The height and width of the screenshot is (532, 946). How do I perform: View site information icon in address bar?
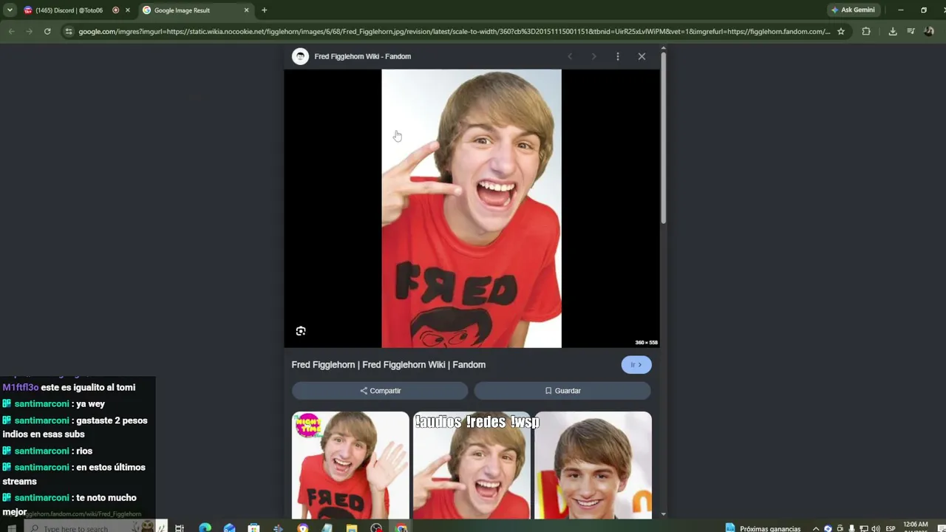coord(69,32)
